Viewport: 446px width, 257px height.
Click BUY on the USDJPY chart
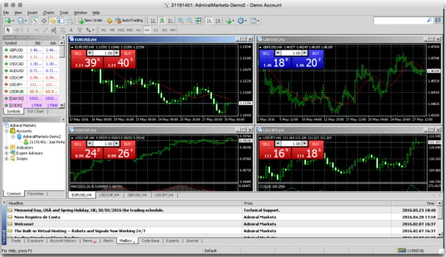click(315, 144)
